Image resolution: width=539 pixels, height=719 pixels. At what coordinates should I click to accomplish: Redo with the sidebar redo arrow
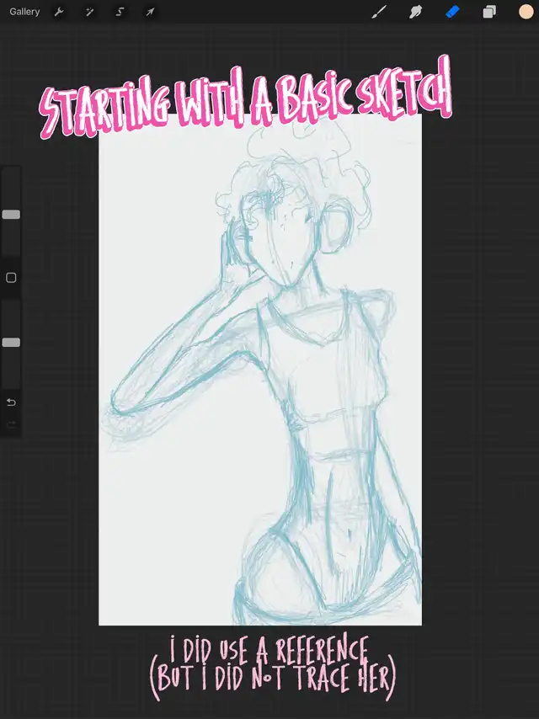click(x=11, y=424)
